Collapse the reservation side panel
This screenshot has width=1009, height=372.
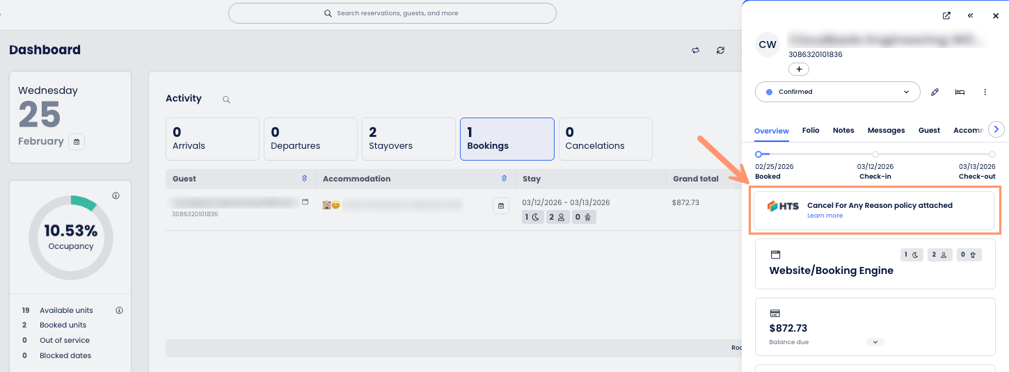(x=971, y=16)
